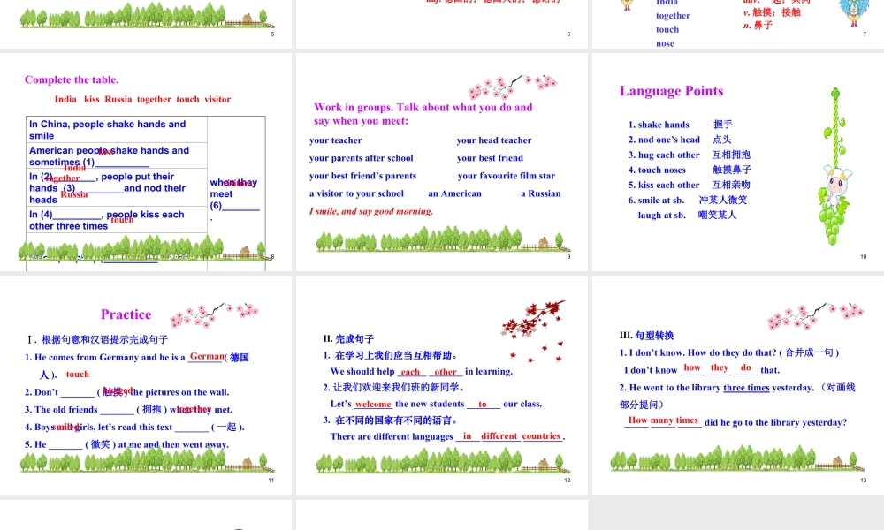Viewport: 884px width, 530px height.
Task: Select the "Language Points" slide title
Action: (x=671, y=91)
